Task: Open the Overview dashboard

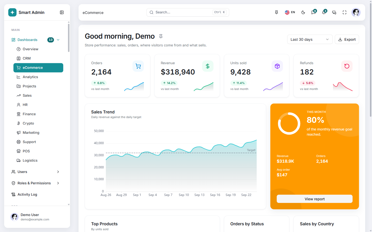Action: (x=38, y=49)
